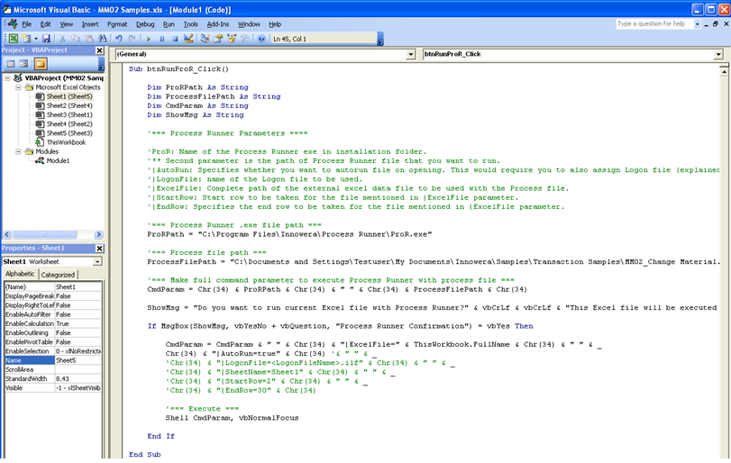Screen dimensions: 731x463
Task: Click the 'Type a question for help' box
Action: 656,24
